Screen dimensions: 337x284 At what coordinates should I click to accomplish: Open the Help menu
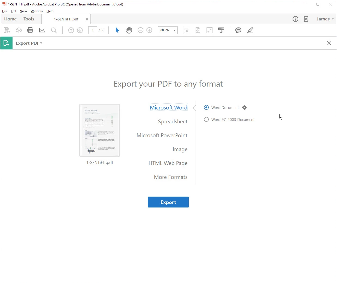(50, 11)
